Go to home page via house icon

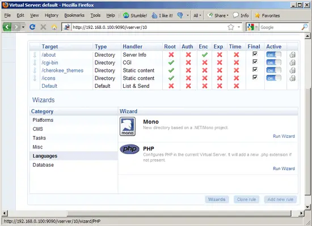[54, 27]
